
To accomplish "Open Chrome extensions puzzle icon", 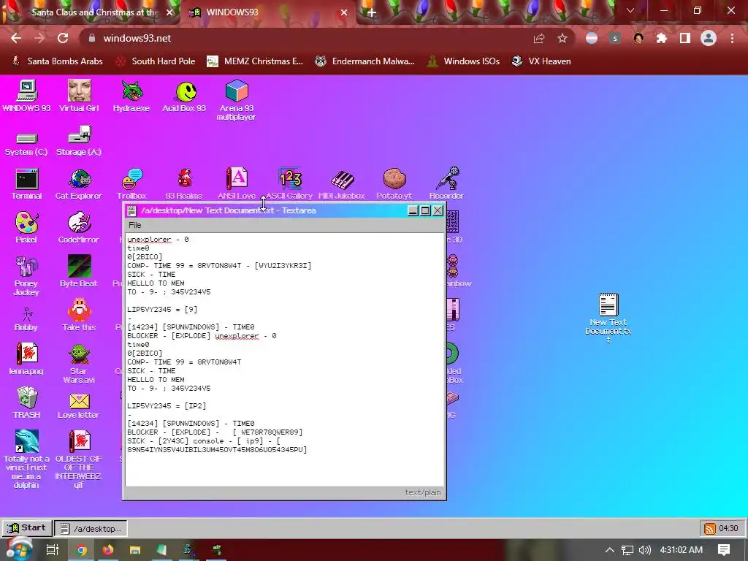I will [x=662, y=38].
